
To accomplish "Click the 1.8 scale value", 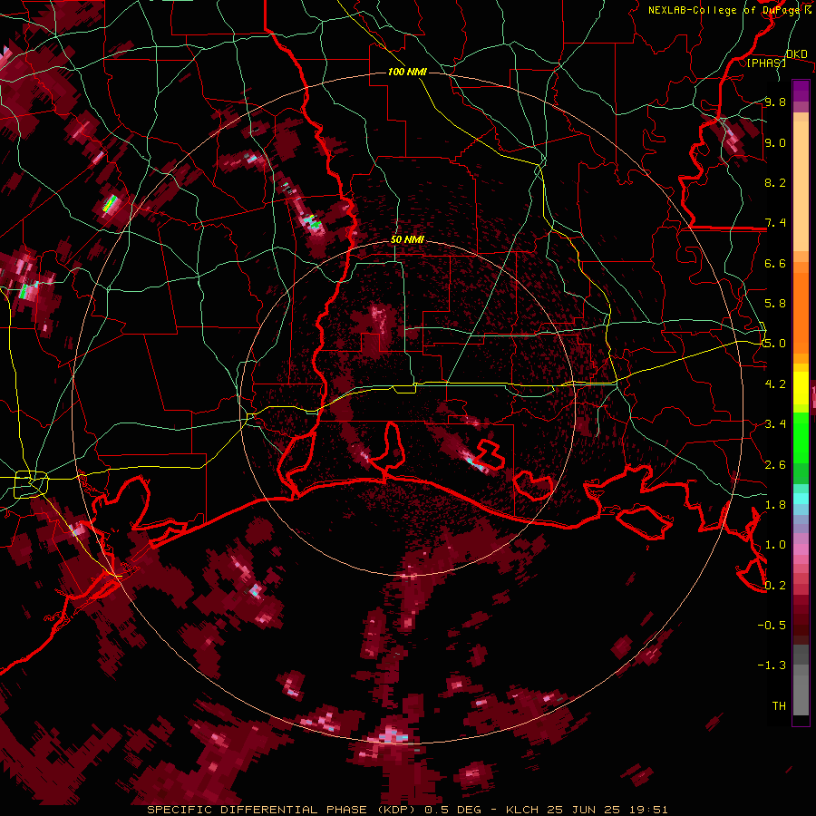I will 775,505.
